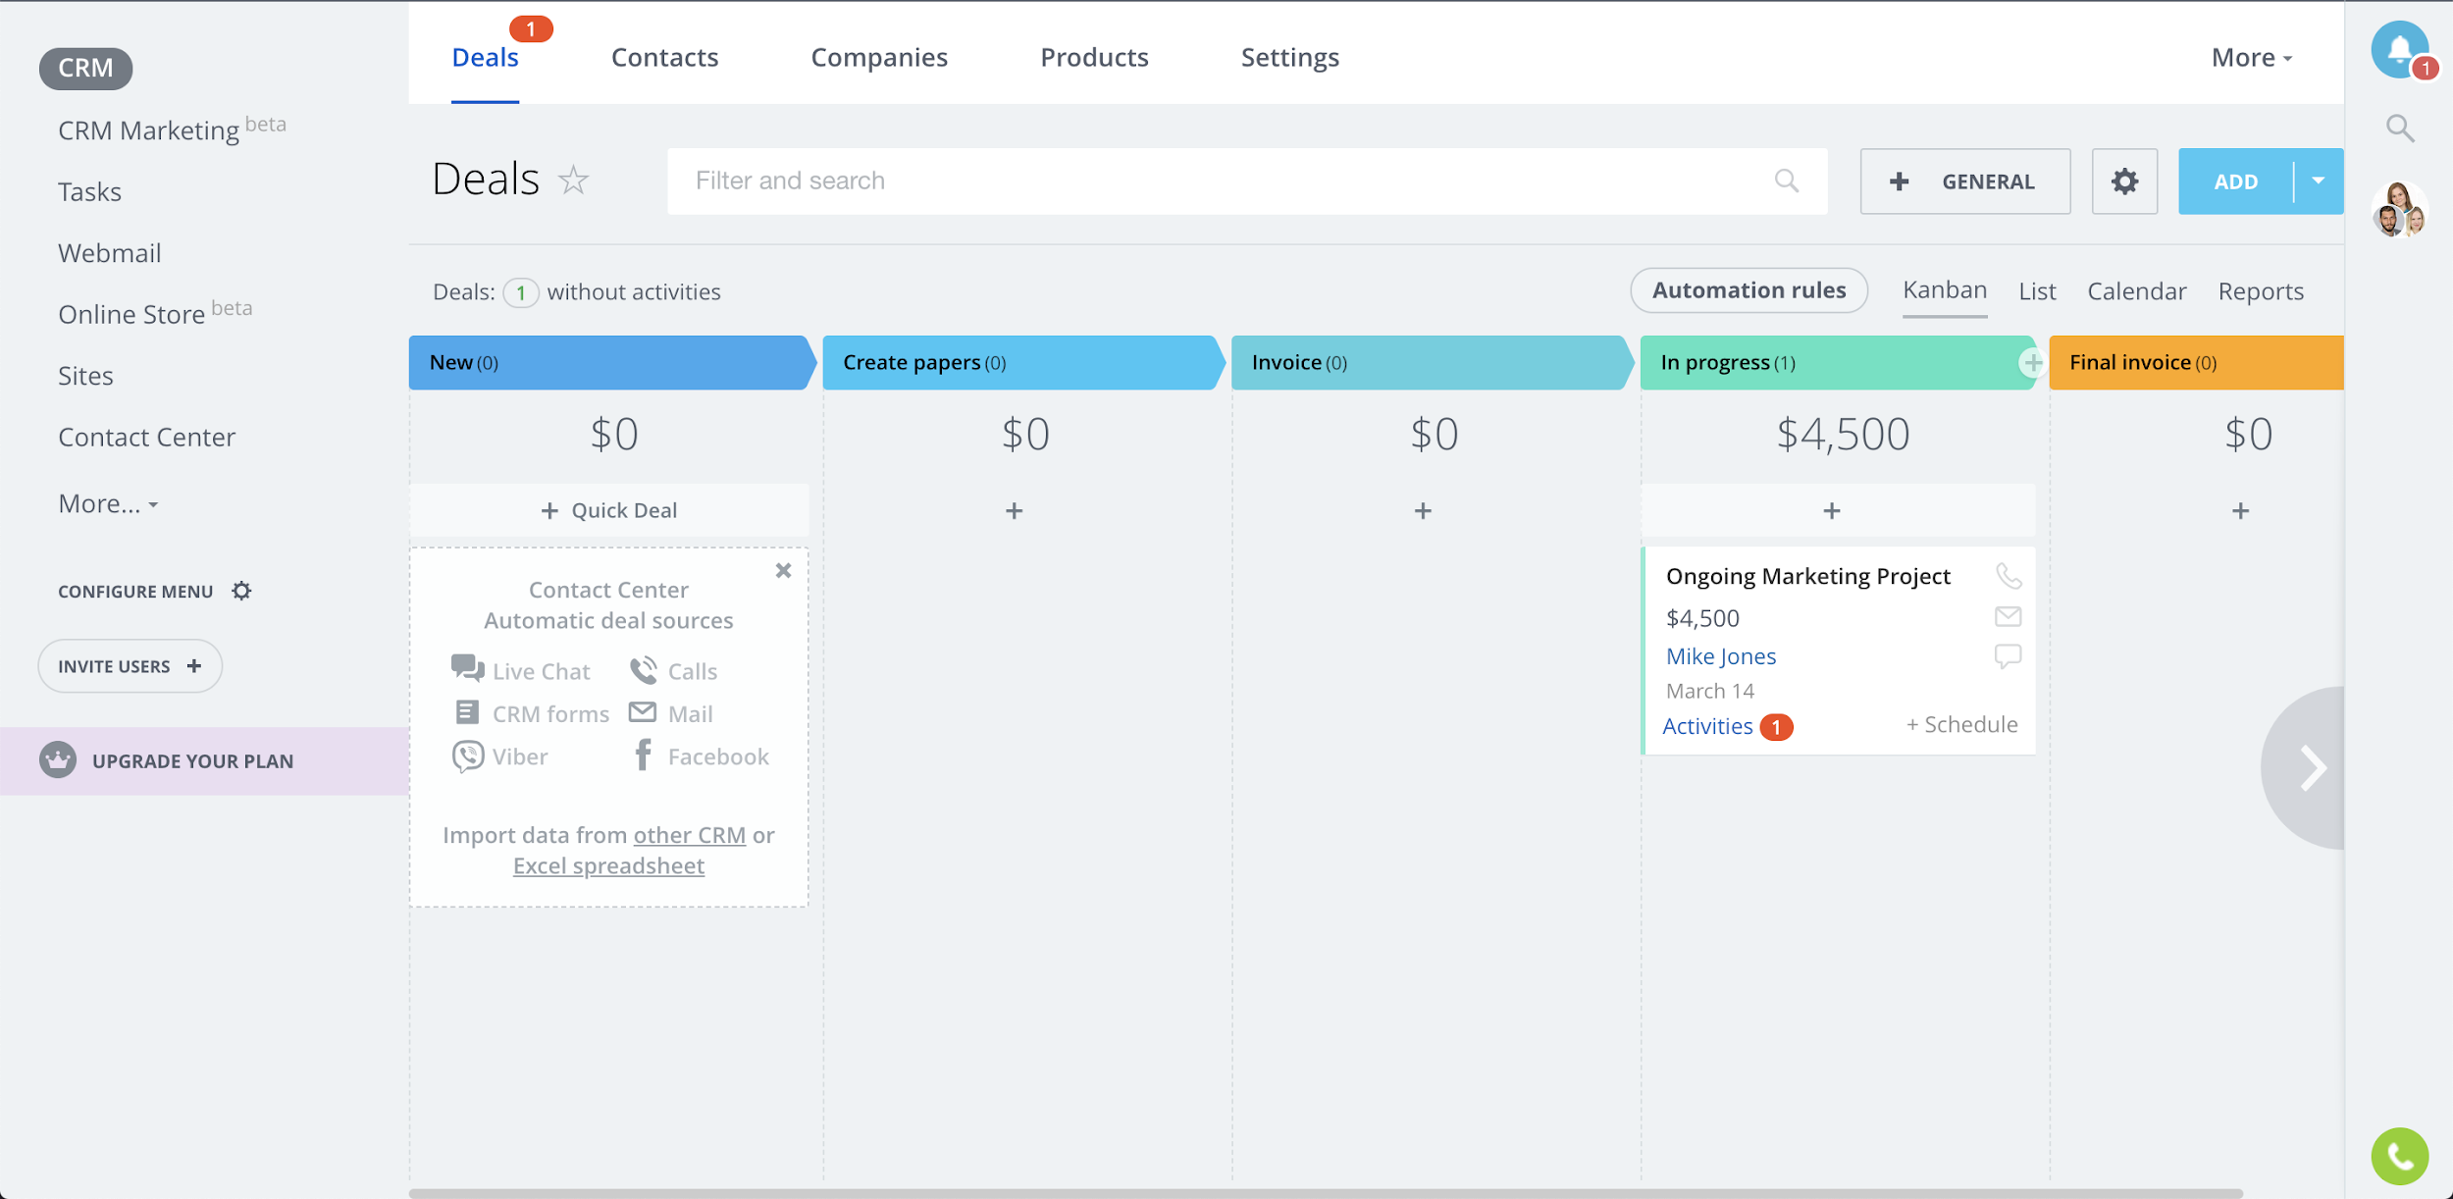Click the star/favorite icon next to Deals title
Viewport: 2453px width, 1199px height.
pyautogui.click(x=574, y=179)
